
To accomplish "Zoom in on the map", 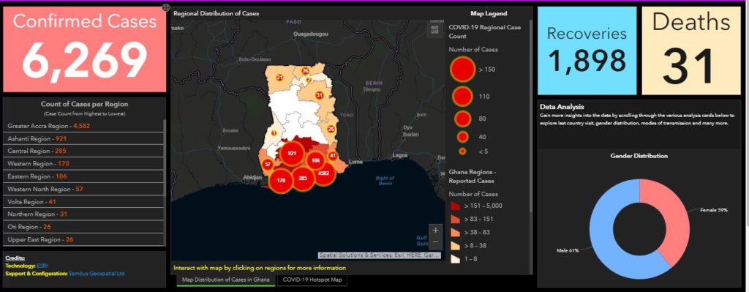I will pos(435,230).
